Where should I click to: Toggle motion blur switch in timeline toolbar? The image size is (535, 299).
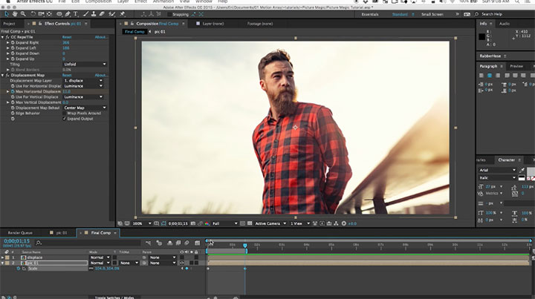point(187,243)
